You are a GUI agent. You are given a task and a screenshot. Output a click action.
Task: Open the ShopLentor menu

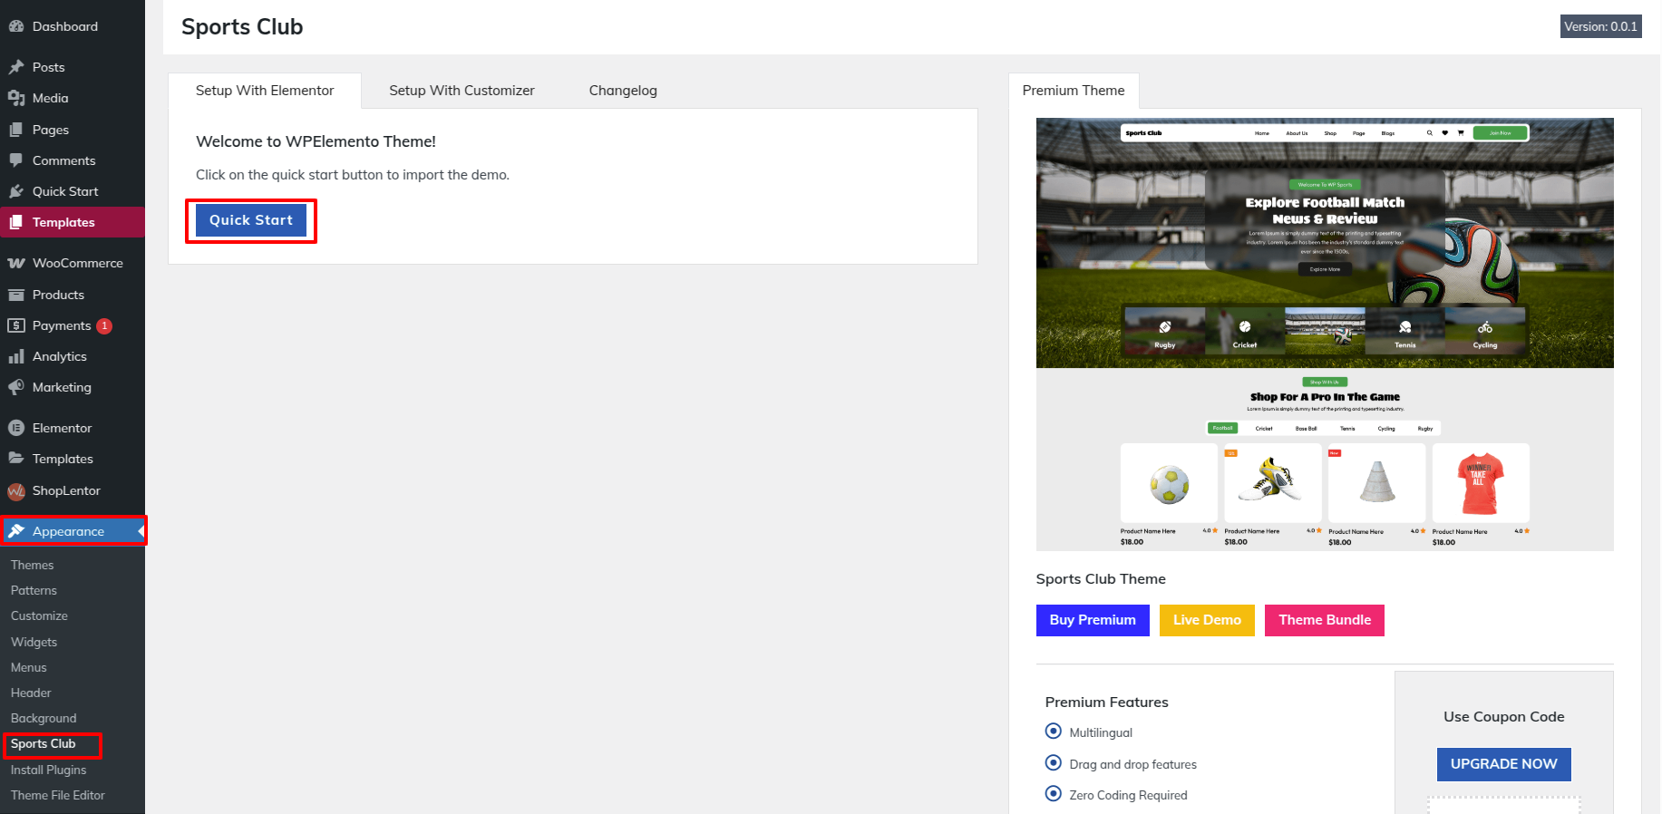73,490
